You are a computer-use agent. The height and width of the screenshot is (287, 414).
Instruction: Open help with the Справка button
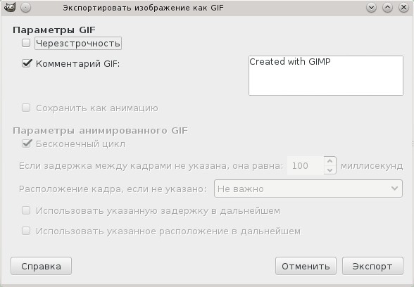coord(41,266)
